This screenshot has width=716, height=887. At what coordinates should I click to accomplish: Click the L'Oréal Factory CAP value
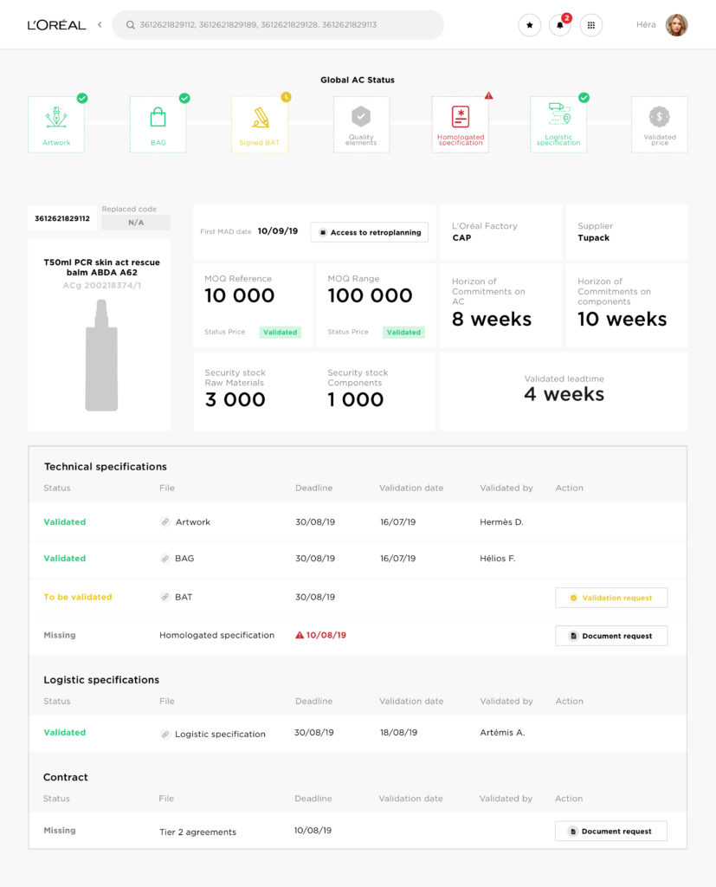pos(461,237)
